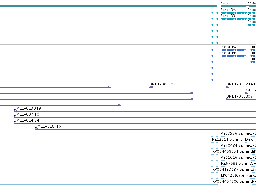
Task: Select the DME1-013D19 label
Action: pyautogui.click(x=27, y=108)
